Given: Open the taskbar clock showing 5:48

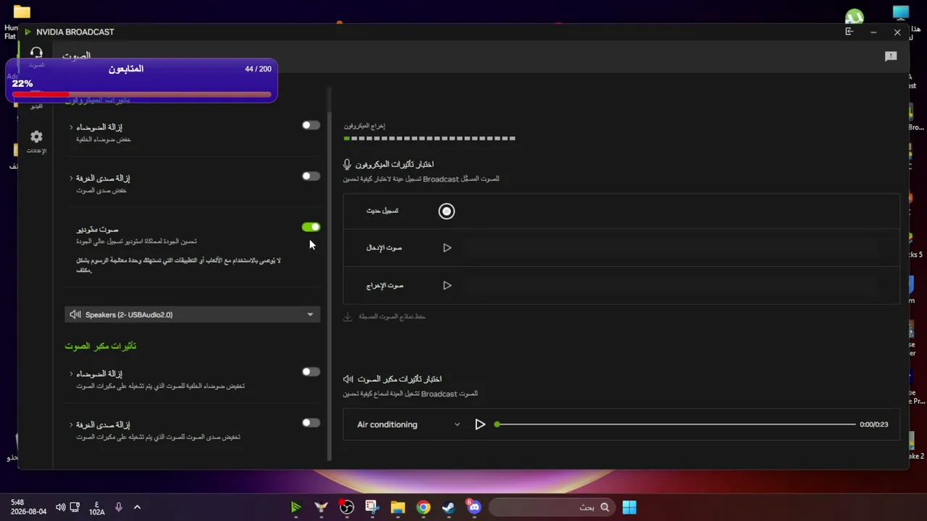Looking at the screenshot, I should pyautogui.click(x=29, y=507).
